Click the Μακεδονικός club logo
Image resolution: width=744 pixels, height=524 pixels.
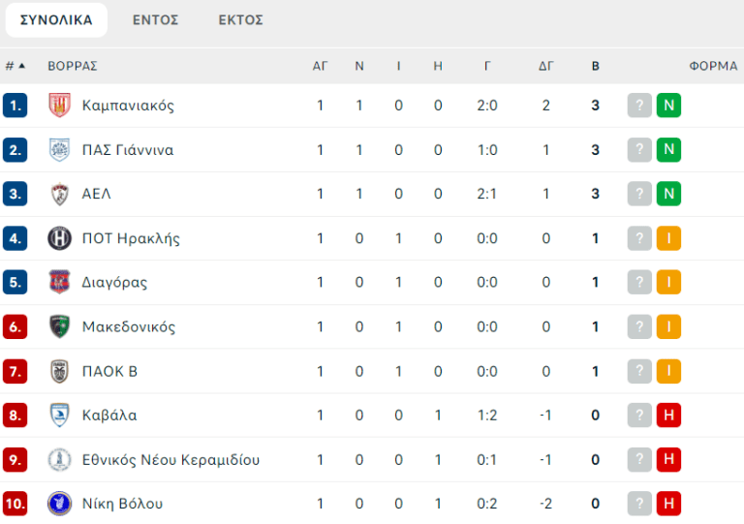point(59,326)
